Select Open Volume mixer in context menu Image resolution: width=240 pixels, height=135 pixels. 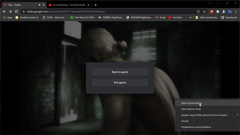pyautogui.click(x=207, y=109)
